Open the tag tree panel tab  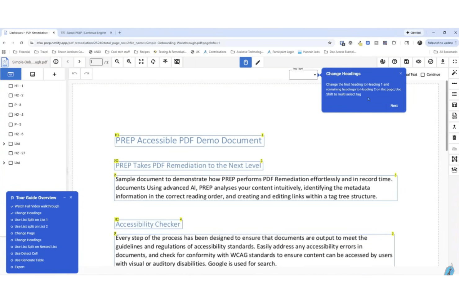point(11,74)
